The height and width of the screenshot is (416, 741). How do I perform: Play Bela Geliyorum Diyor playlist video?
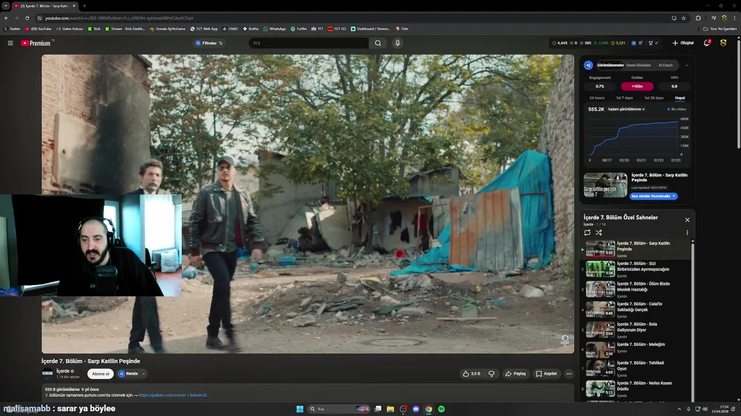[636, 330]
